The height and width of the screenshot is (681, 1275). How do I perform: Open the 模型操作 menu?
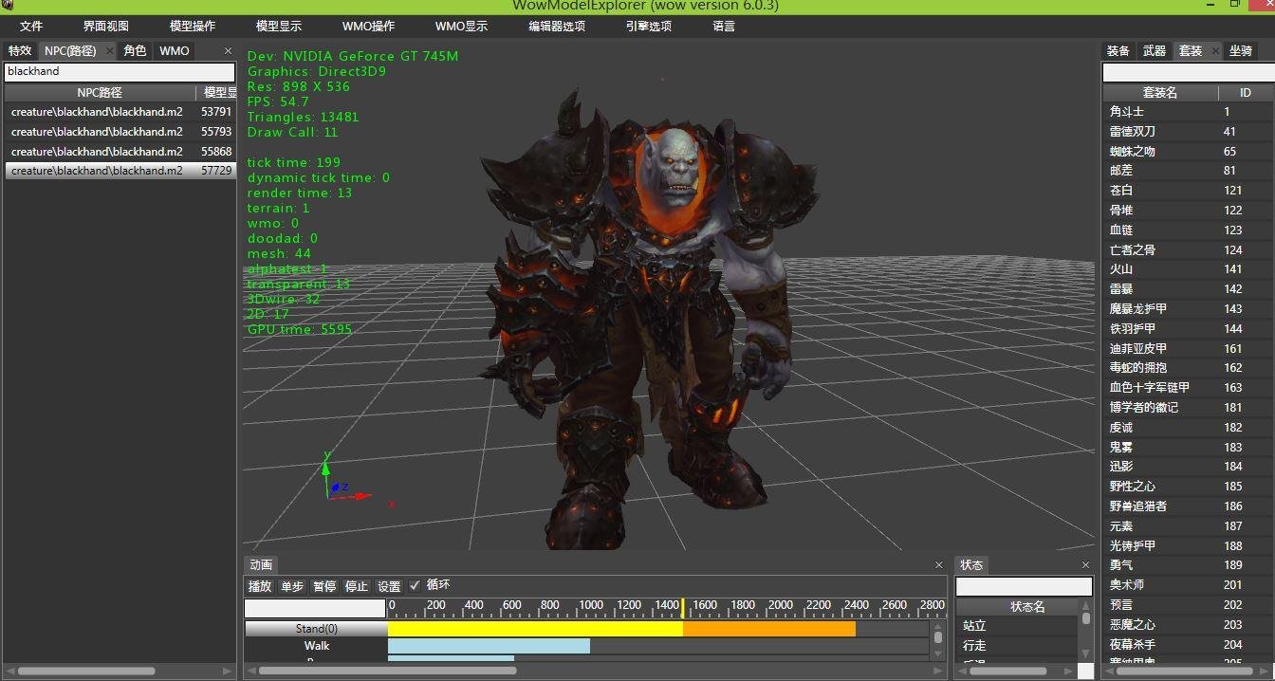coord(192,27)
